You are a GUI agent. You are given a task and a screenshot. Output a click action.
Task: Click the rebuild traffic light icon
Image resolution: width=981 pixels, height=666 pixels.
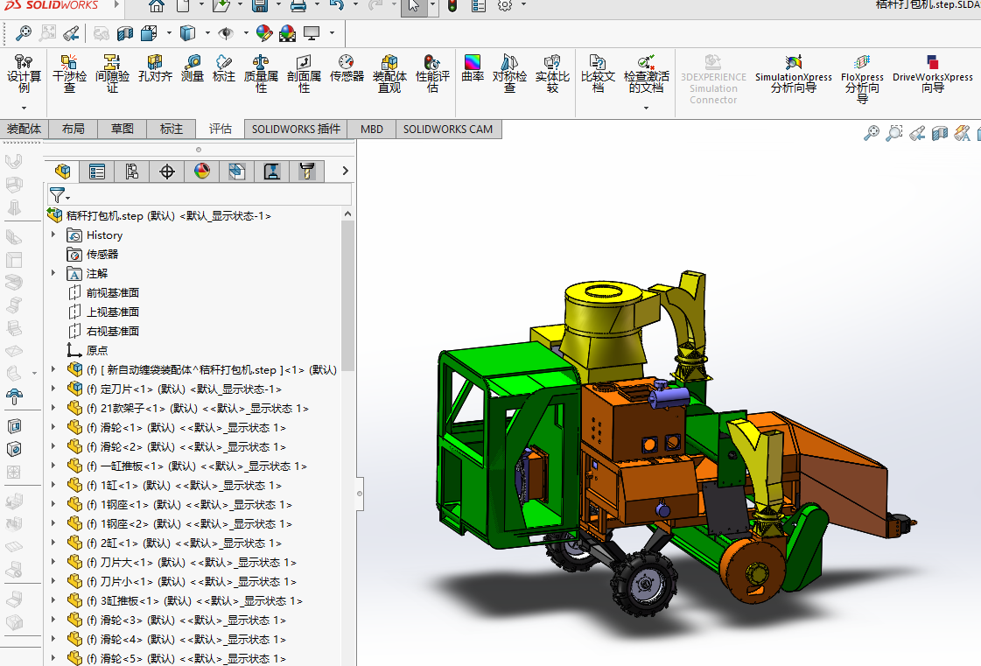click(452, 6)
